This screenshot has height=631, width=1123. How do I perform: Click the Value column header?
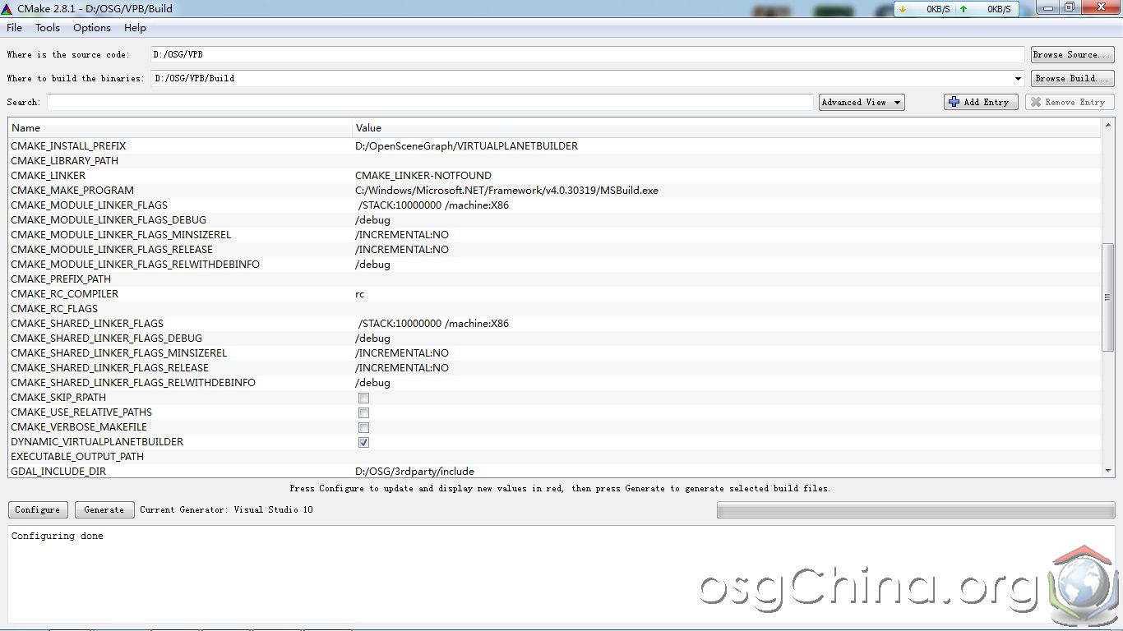(x=727, y=128)
